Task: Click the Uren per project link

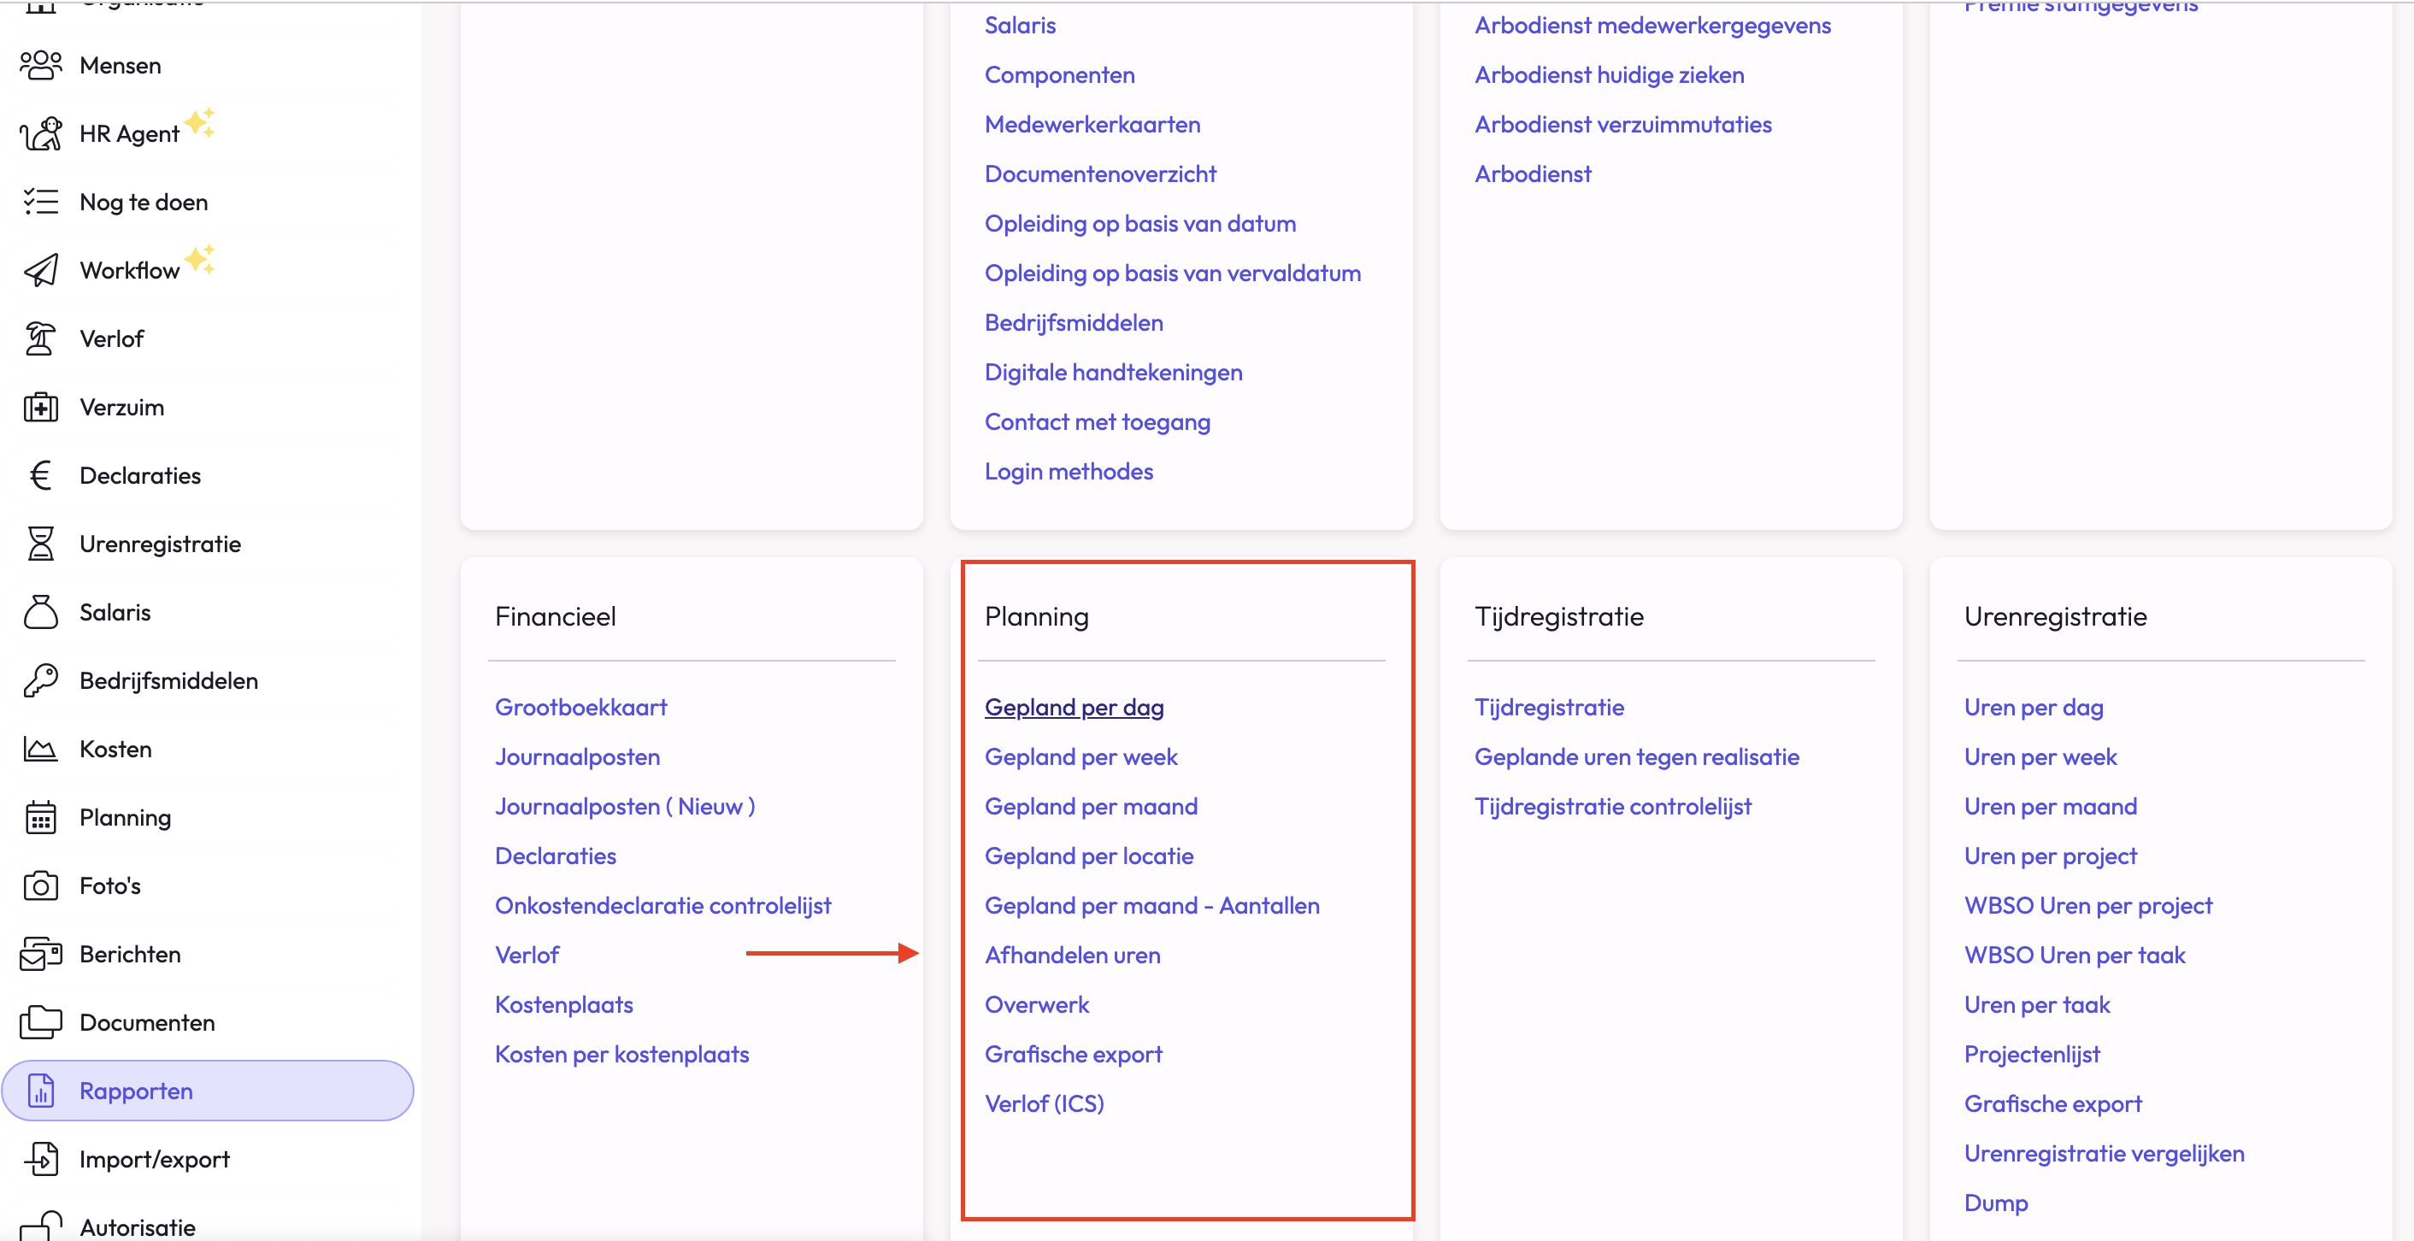Action: point(2051,856)
